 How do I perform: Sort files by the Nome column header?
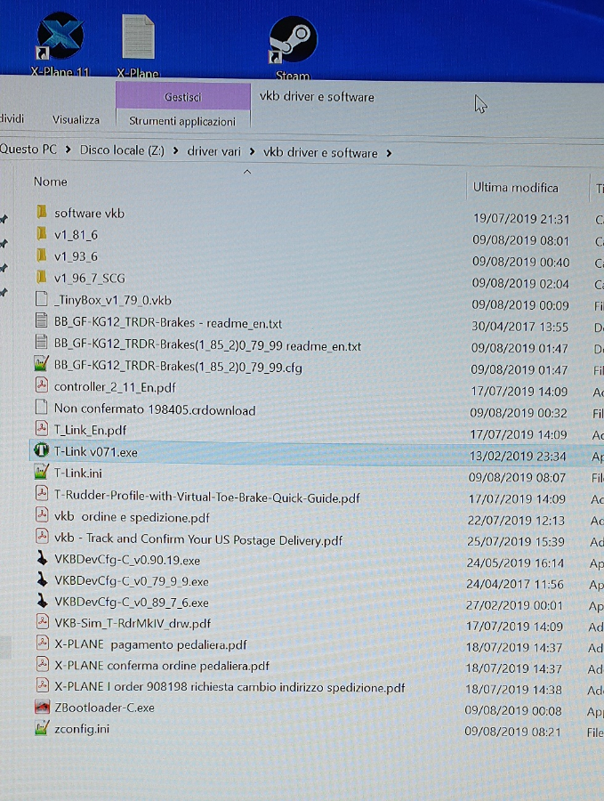pos(50,182)
